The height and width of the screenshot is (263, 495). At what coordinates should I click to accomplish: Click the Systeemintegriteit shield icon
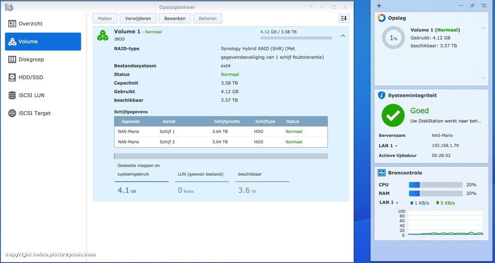(382, 95)
